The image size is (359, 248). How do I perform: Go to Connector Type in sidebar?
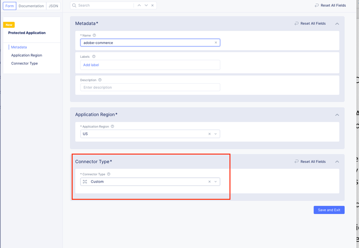point(24,63)
